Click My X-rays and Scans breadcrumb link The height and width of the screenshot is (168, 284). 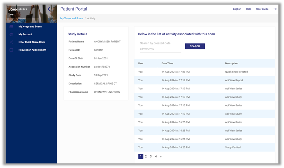pyautogui.click(x=72, y=18)
